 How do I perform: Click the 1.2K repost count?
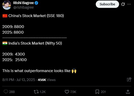click(43, 92)
